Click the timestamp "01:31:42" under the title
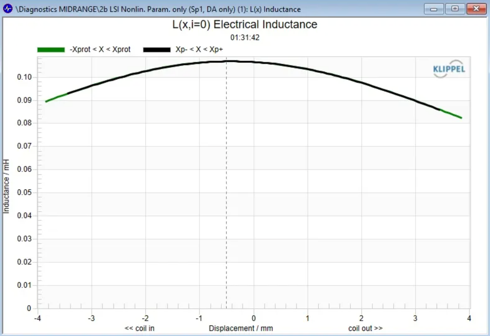 click(x=245, y=38)
